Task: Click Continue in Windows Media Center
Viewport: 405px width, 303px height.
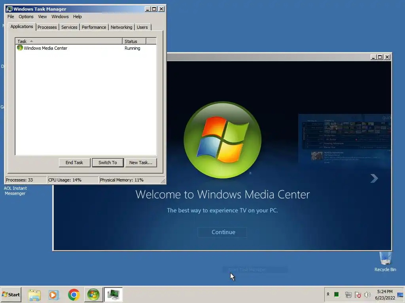Action: (223, 232)
